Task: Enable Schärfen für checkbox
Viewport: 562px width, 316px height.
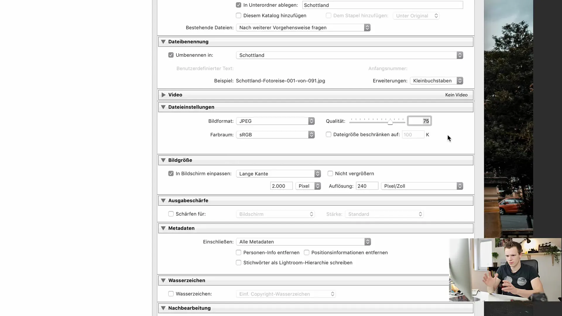Action: (171, 214)
